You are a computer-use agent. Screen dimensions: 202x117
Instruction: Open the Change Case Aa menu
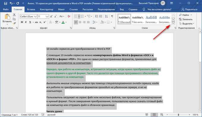coord(62,16)
